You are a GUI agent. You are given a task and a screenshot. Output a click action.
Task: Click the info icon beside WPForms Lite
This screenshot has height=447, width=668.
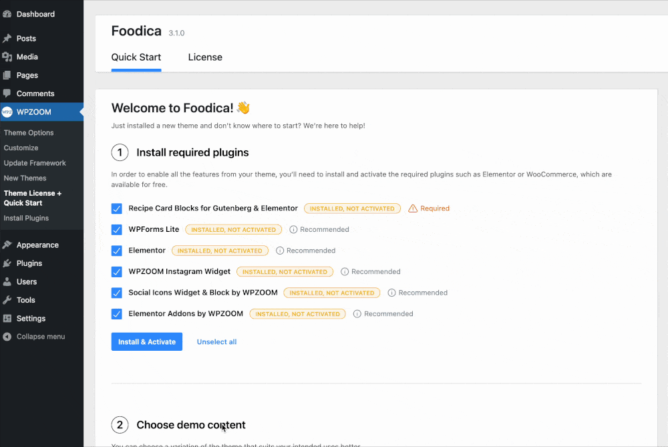click(293, 230)
